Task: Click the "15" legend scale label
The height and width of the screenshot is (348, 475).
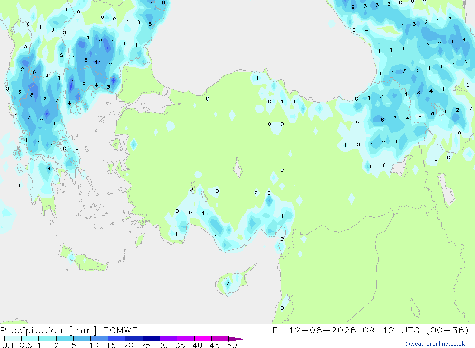Action: tap(111, 345)
